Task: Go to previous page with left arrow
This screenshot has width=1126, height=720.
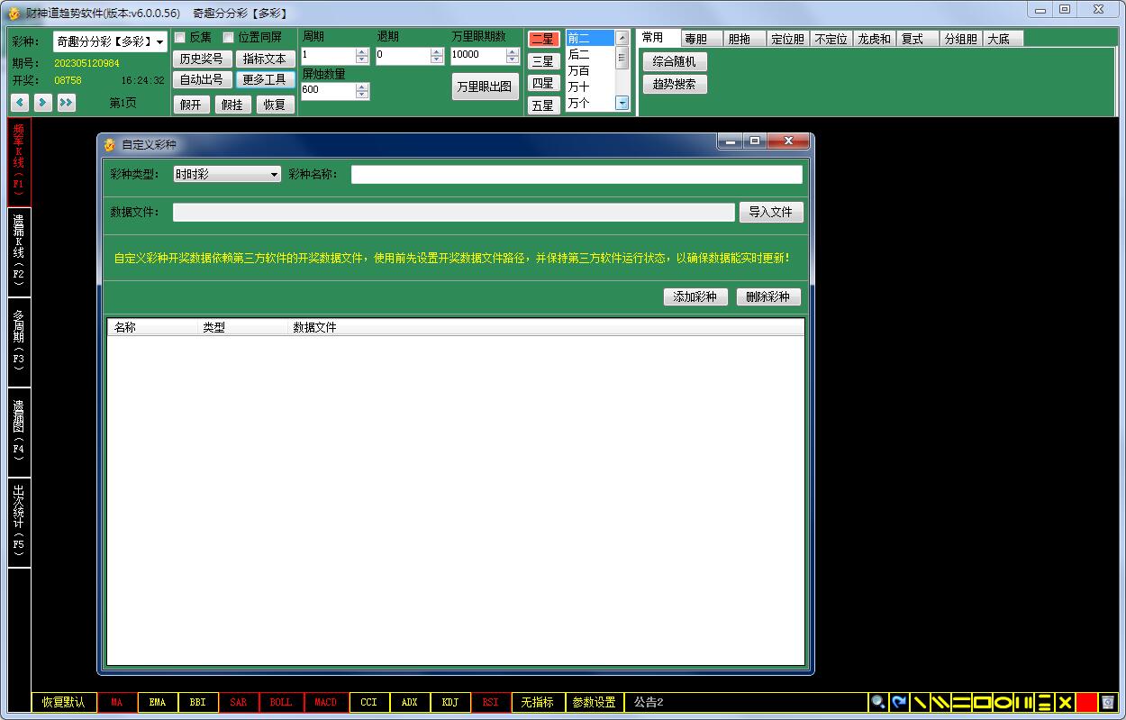Action: 20,103
